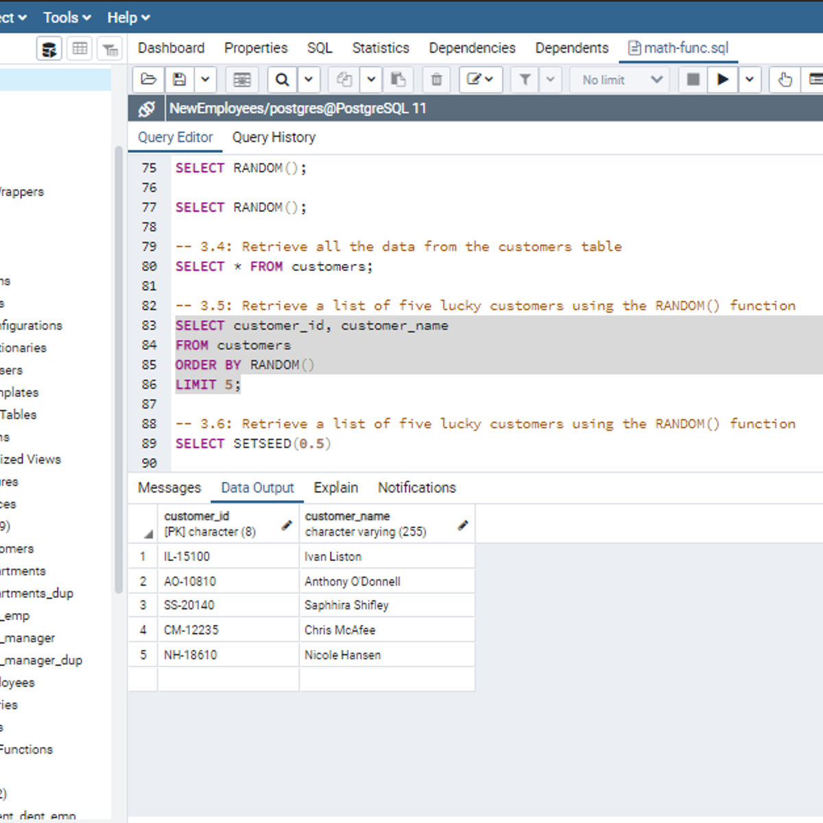Switch to the Dashboard tab
This screenshot has height=823, width=823.
[171, 48]
